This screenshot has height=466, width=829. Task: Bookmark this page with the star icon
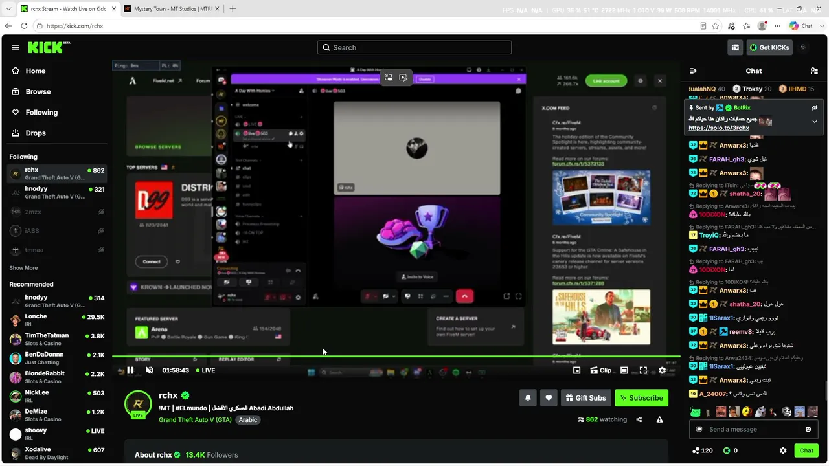pos(716,26)
